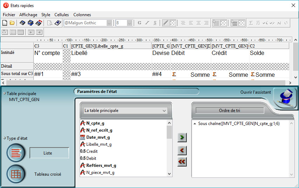Click the Sum (sigma) toolbar icon
299x188 pixels.
click(251, 23)
